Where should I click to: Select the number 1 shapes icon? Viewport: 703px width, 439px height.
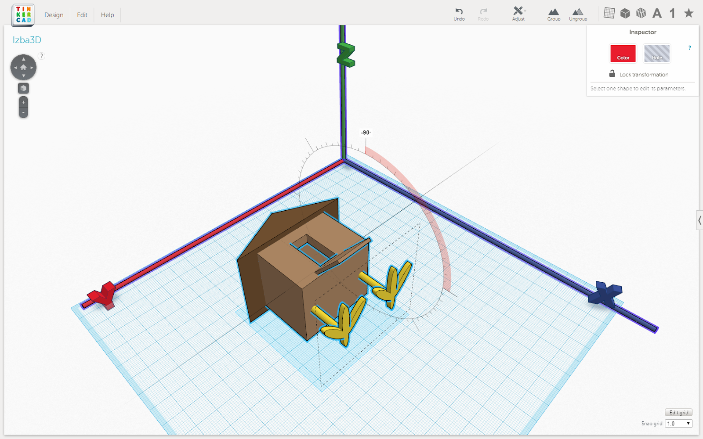(x=672, y=13)
